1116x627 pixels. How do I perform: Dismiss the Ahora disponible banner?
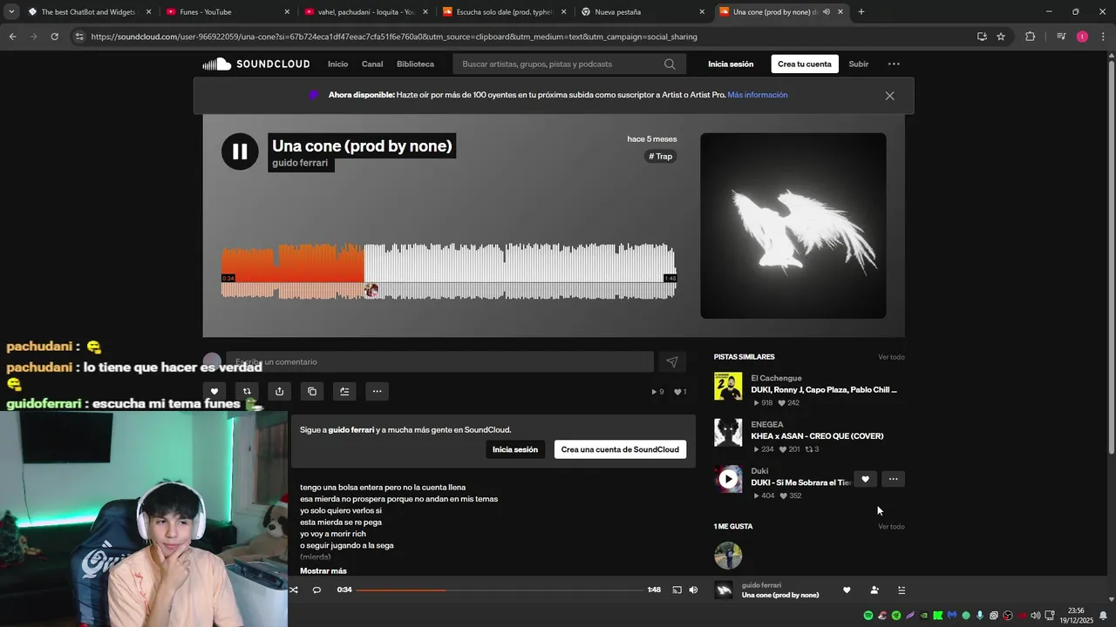click(889, 96)
